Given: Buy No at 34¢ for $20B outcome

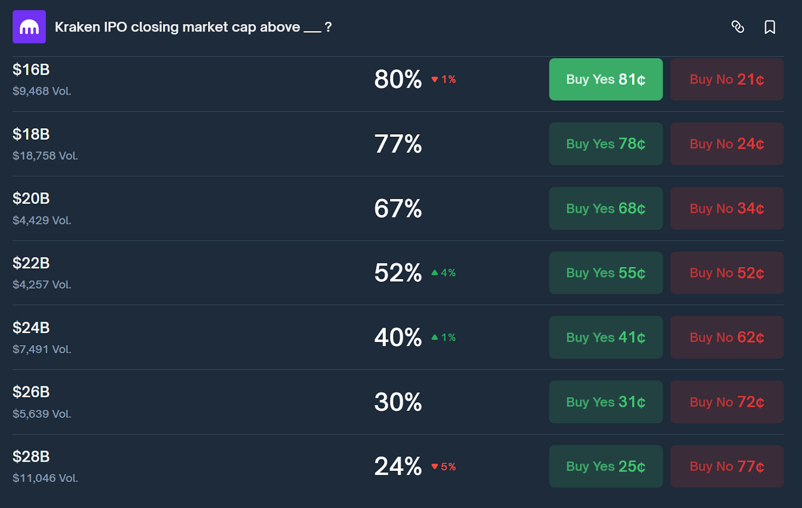Looking at the screenshot, I should click(x=726, y=208).
